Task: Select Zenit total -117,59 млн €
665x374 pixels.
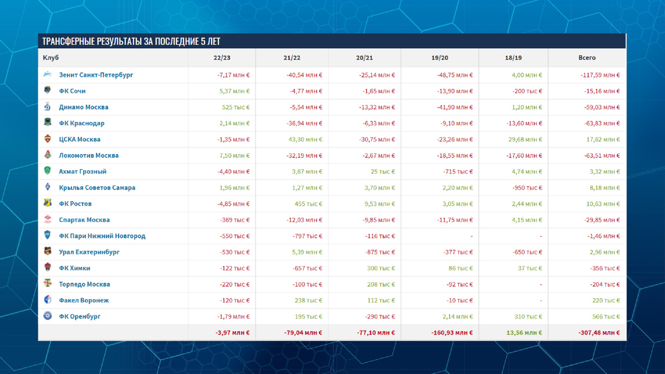Action: (600, 75)
